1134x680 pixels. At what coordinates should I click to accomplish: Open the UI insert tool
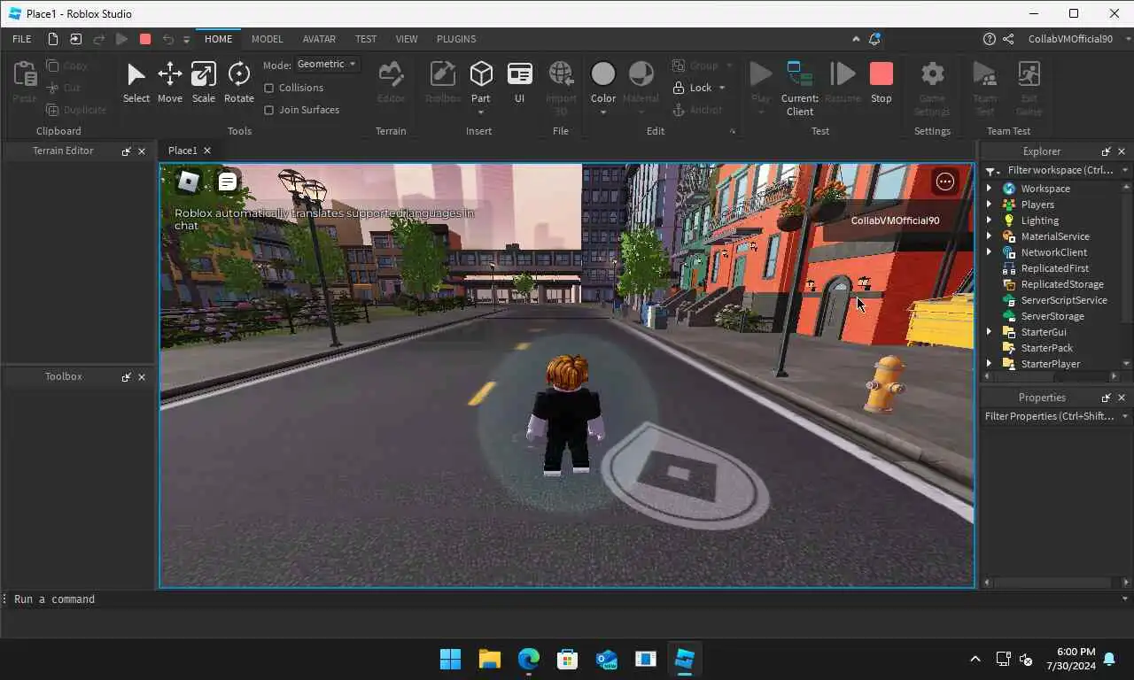pyautogui.click(x=520, y=83)
